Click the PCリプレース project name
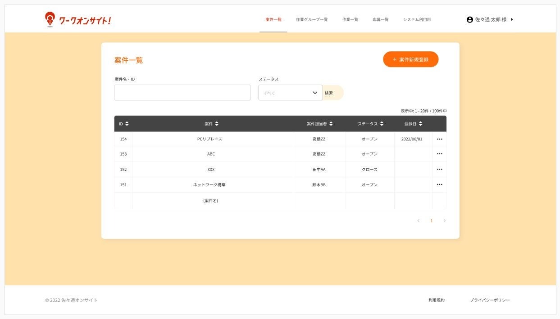Screen dimensions: 560x319 tap(210, 139)
